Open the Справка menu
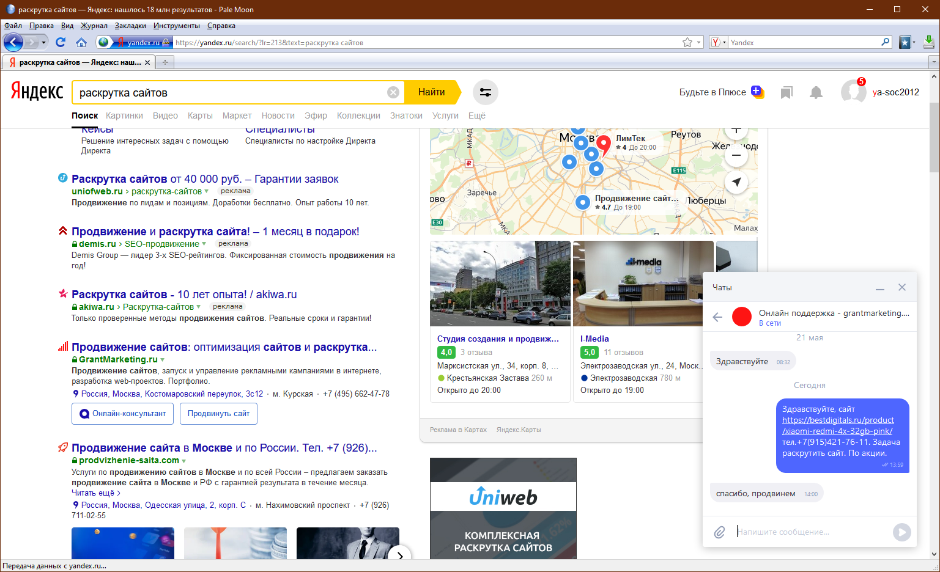Screen dimensions: 940x572 point(221,26)
